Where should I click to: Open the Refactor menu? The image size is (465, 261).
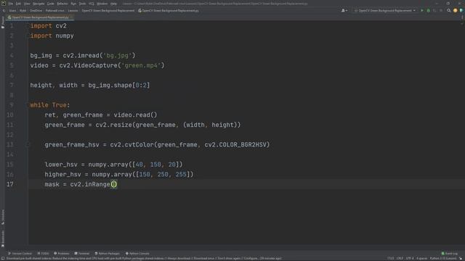point(62,4)
